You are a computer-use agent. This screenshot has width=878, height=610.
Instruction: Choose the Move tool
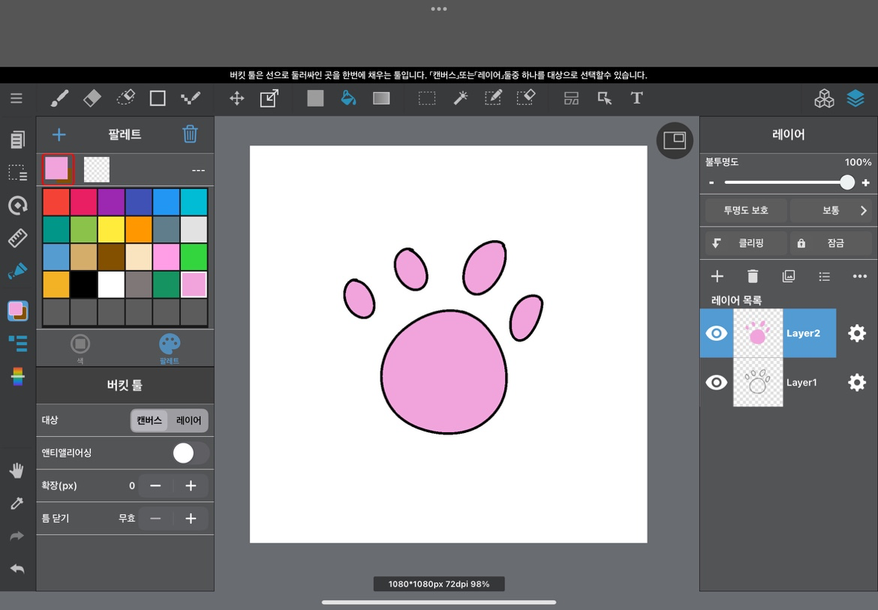click(x=236, y=98)
